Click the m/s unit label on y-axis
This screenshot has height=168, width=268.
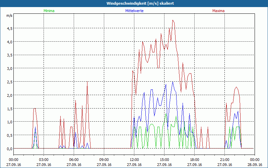click(9, 15)
